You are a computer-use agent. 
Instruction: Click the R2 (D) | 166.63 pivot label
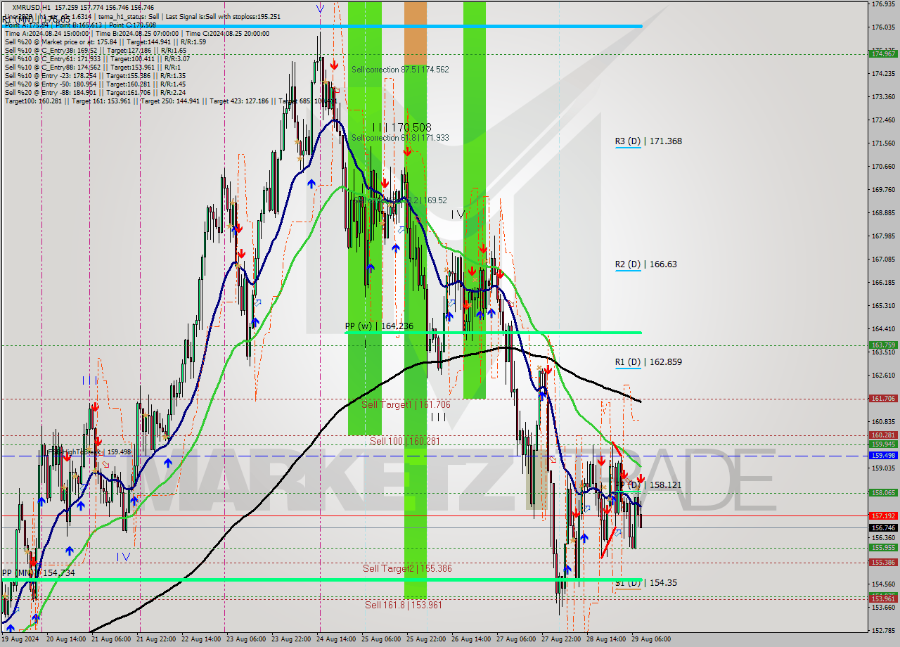[646, 264]
